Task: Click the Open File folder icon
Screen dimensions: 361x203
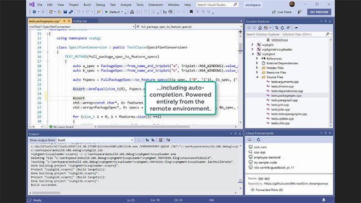Action: pos(59,12)
